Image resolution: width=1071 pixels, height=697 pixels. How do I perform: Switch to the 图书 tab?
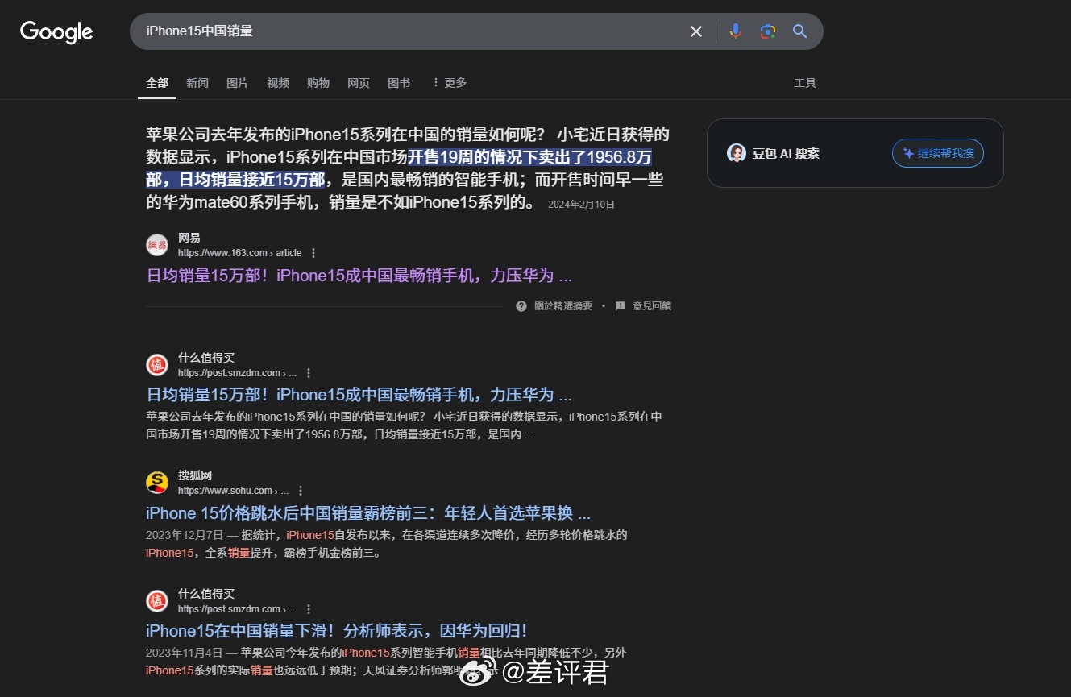coord(399,83)
